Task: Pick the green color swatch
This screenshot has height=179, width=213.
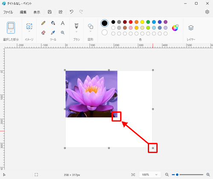Action: 148,22
